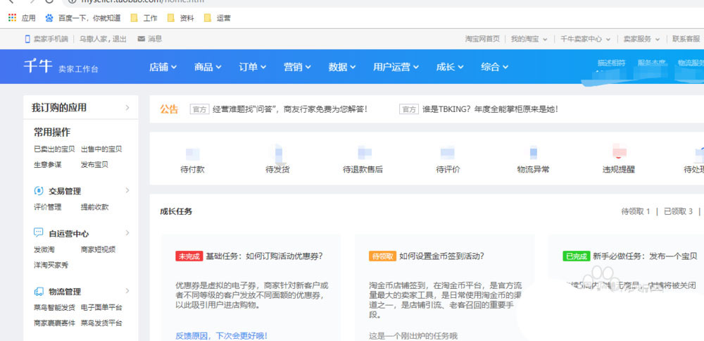Open task 新手必做任务：发布一个宝贝
Screen dimensions: 704x341
[645, 256]
